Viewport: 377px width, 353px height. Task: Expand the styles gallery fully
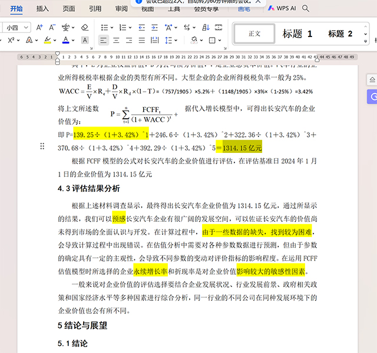365,41
